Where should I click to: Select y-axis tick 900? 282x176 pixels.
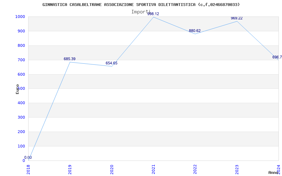click(21, 31)
